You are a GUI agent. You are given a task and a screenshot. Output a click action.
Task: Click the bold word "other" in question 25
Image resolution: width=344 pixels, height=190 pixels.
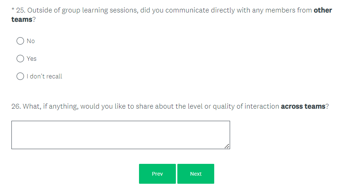pos(323,10)
